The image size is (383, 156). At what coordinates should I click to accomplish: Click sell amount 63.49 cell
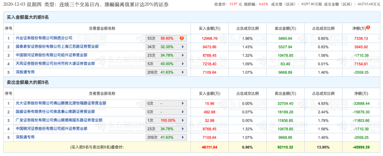(x=285, y=64)
